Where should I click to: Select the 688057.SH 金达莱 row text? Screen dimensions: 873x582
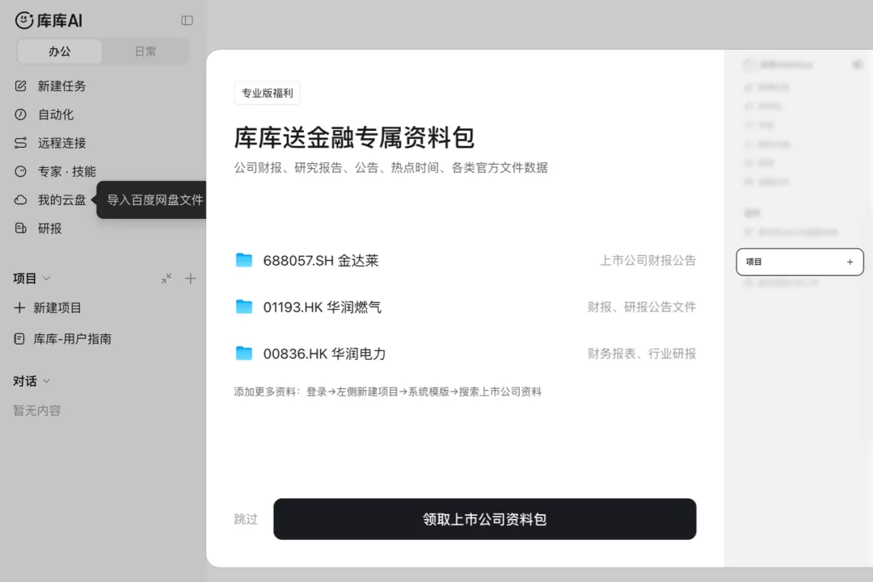pos(321,261)
